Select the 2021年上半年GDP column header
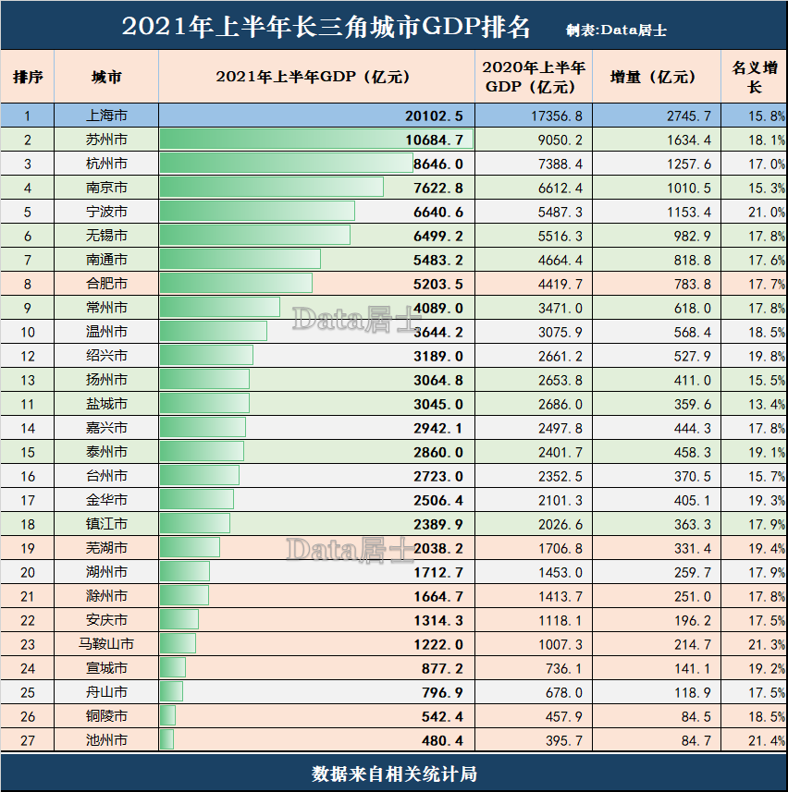The height and width of the screenshot is (792, 788). [x=316, y=77]
